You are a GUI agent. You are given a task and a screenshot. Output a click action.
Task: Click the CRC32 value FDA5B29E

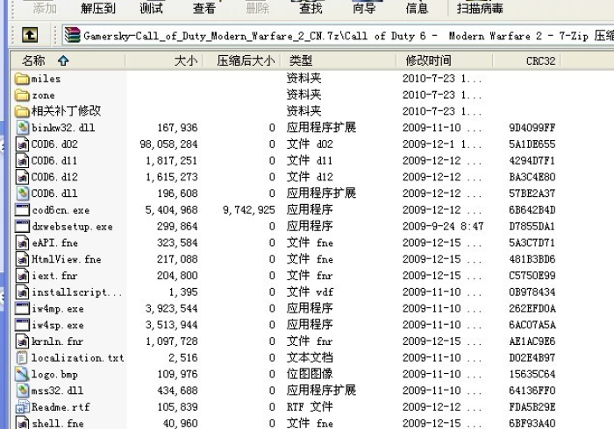coord(532,407)
